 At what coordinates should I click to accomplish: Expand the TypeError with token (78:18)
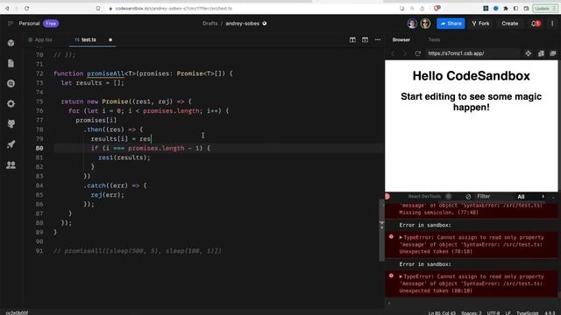click(401, 237)
